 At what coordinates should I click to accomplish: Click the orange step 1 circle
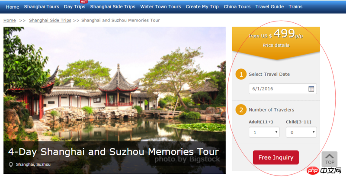pyautogui.click(x=241, y=74)
